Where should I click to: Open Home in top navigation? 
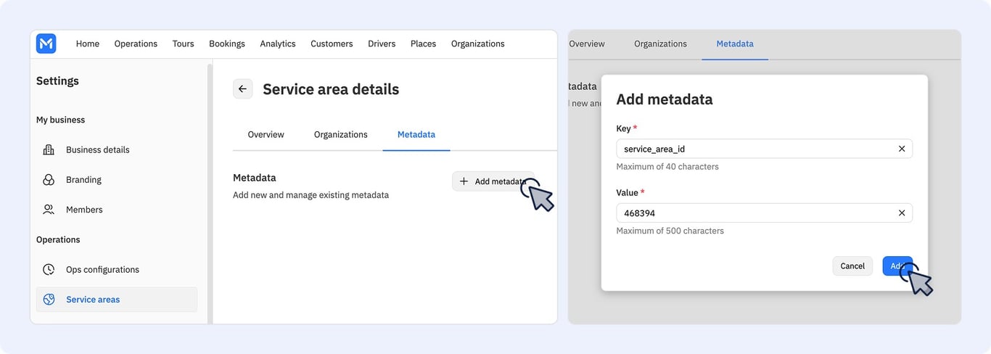click(x=88, y=44)
